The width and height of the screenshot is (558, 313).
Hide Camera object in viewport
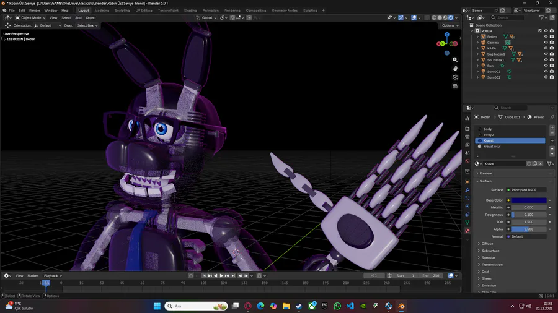[546, 42]
